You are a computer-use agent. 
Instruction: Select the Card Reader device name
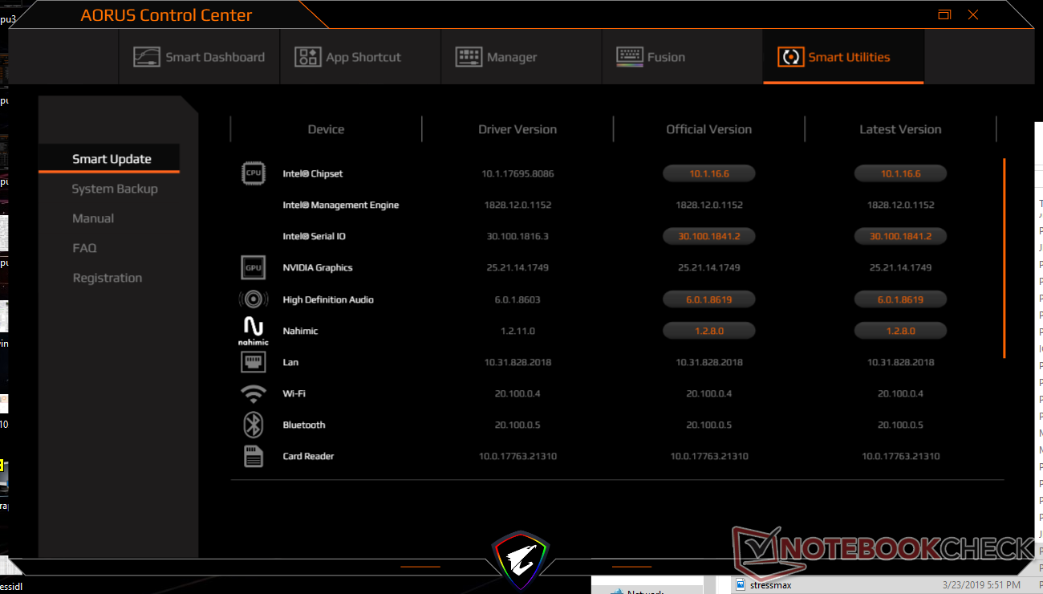[308, 456]
